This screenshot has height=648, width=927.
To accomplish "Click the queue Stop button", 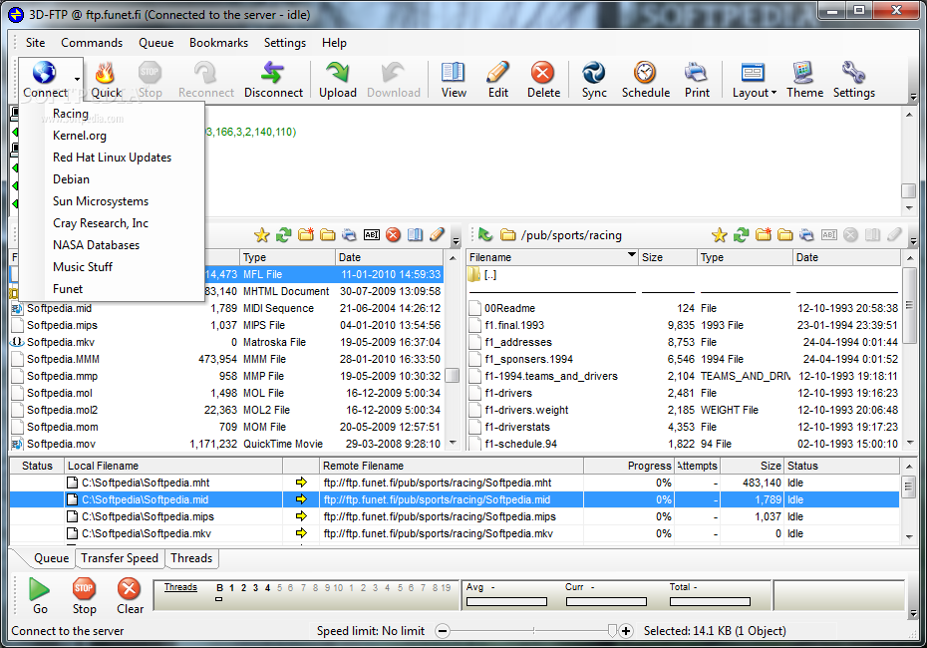I will (x=84, y=597).
